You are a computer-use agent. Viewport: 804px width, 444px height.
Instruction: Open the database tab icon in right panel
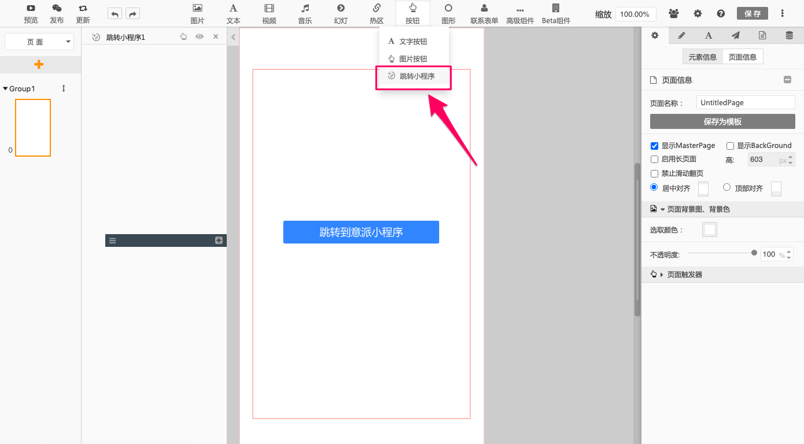click(x=789, y=35)
